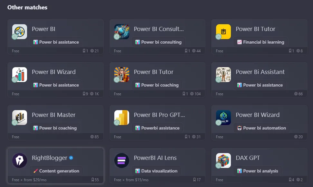Click the Power BI Tutor man-in-suit icon
This screenshot has height=187, width=313.
point(122,75)
